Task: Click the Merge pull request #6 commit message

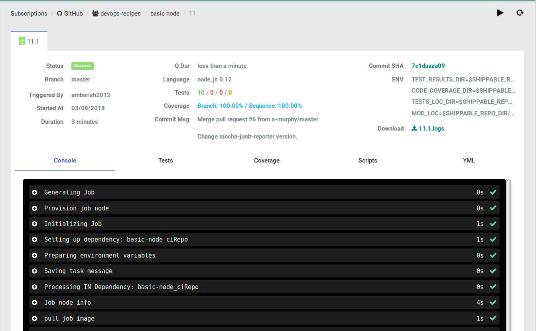Action: tap(258, 119)
